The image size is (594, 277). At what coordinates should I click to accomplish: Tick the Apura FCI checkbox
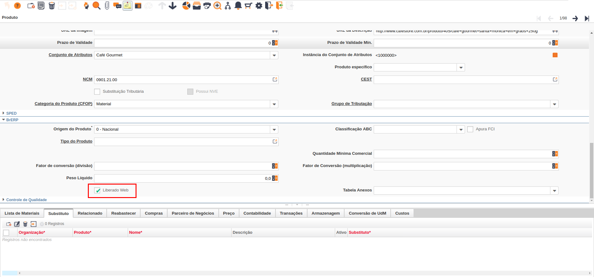(470, 129)
